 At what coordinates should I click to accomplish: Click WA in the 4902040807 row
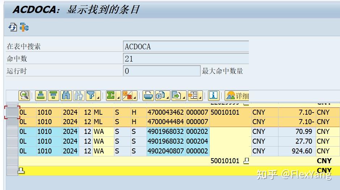[x=99, y=151]
